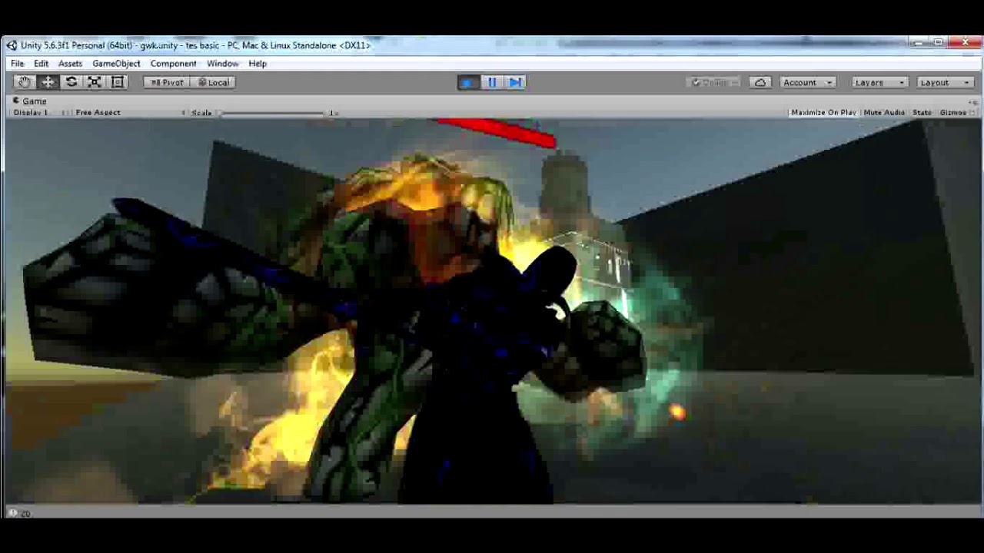This screenshot has width=984, height=553.
Task: Toggle Local/Global handle rotation
Action: pos(213,82)
